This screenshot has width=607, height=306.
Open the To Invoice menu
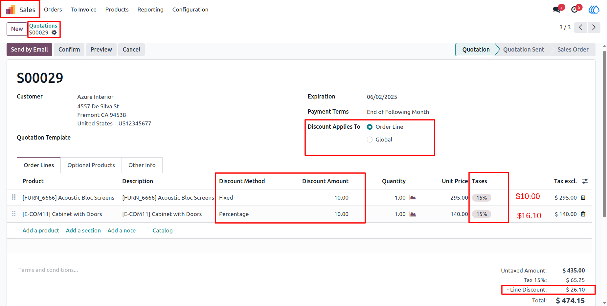click(83, 10)
